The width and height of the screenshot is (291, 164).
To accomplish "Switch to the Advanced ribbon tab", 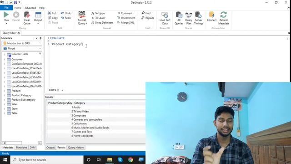I will click(30, 8).
